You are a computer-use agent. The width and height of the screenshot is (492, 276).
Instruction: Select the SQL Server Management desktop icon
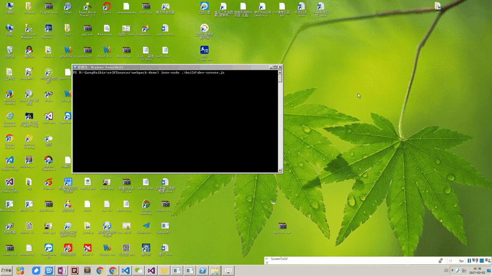[x=29, y=29]
